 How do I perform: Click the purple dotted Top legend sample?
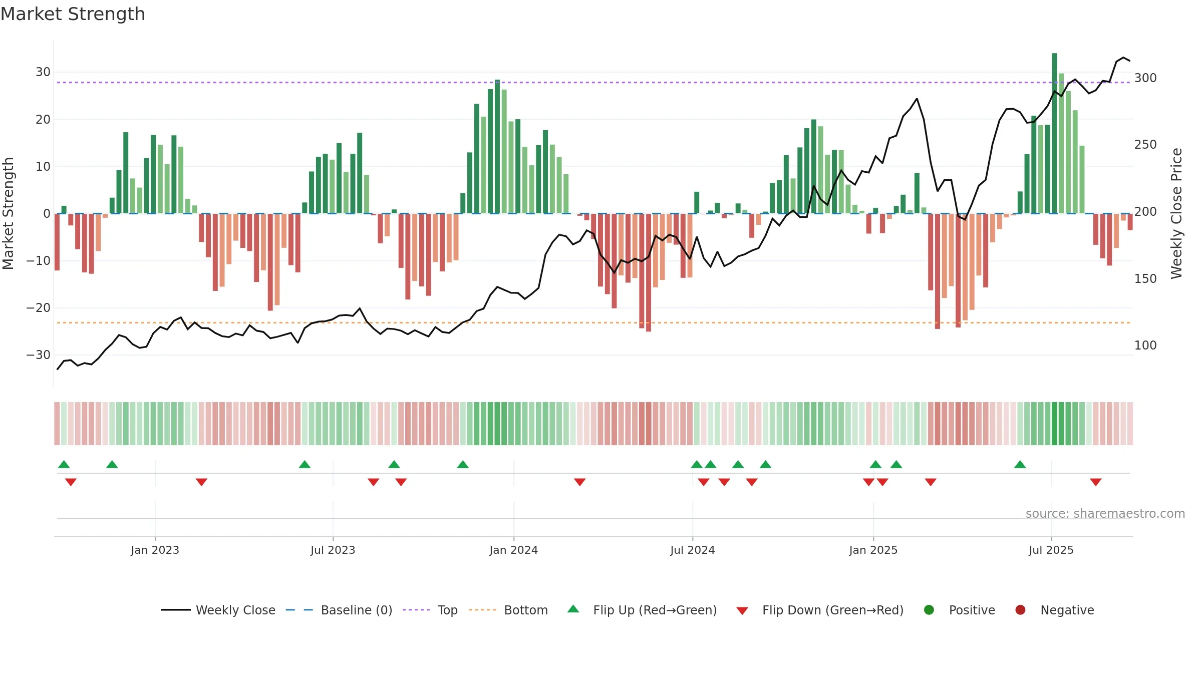click(416, 610)
